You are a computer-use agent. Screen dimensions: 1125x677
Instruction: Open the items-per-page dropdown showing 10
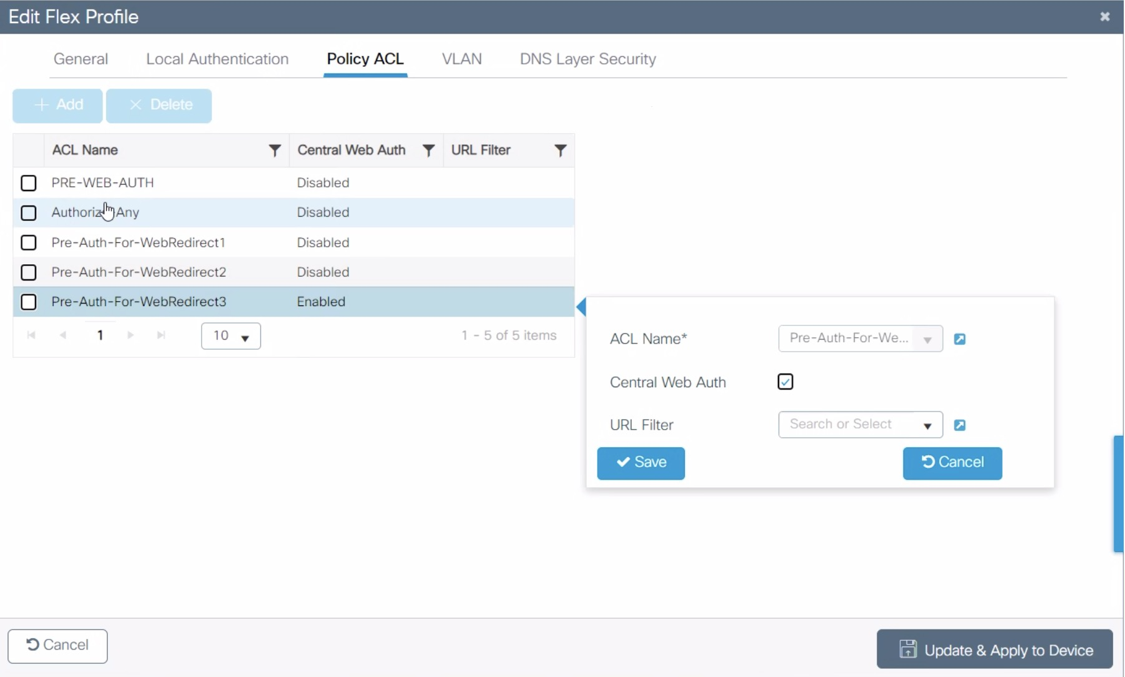(230, 335)
